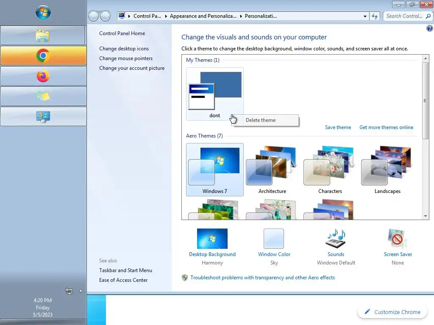Click the shield icon beside Troubleshoot link
The width and height of the screenshot is (434, 325).
[185, 278]
